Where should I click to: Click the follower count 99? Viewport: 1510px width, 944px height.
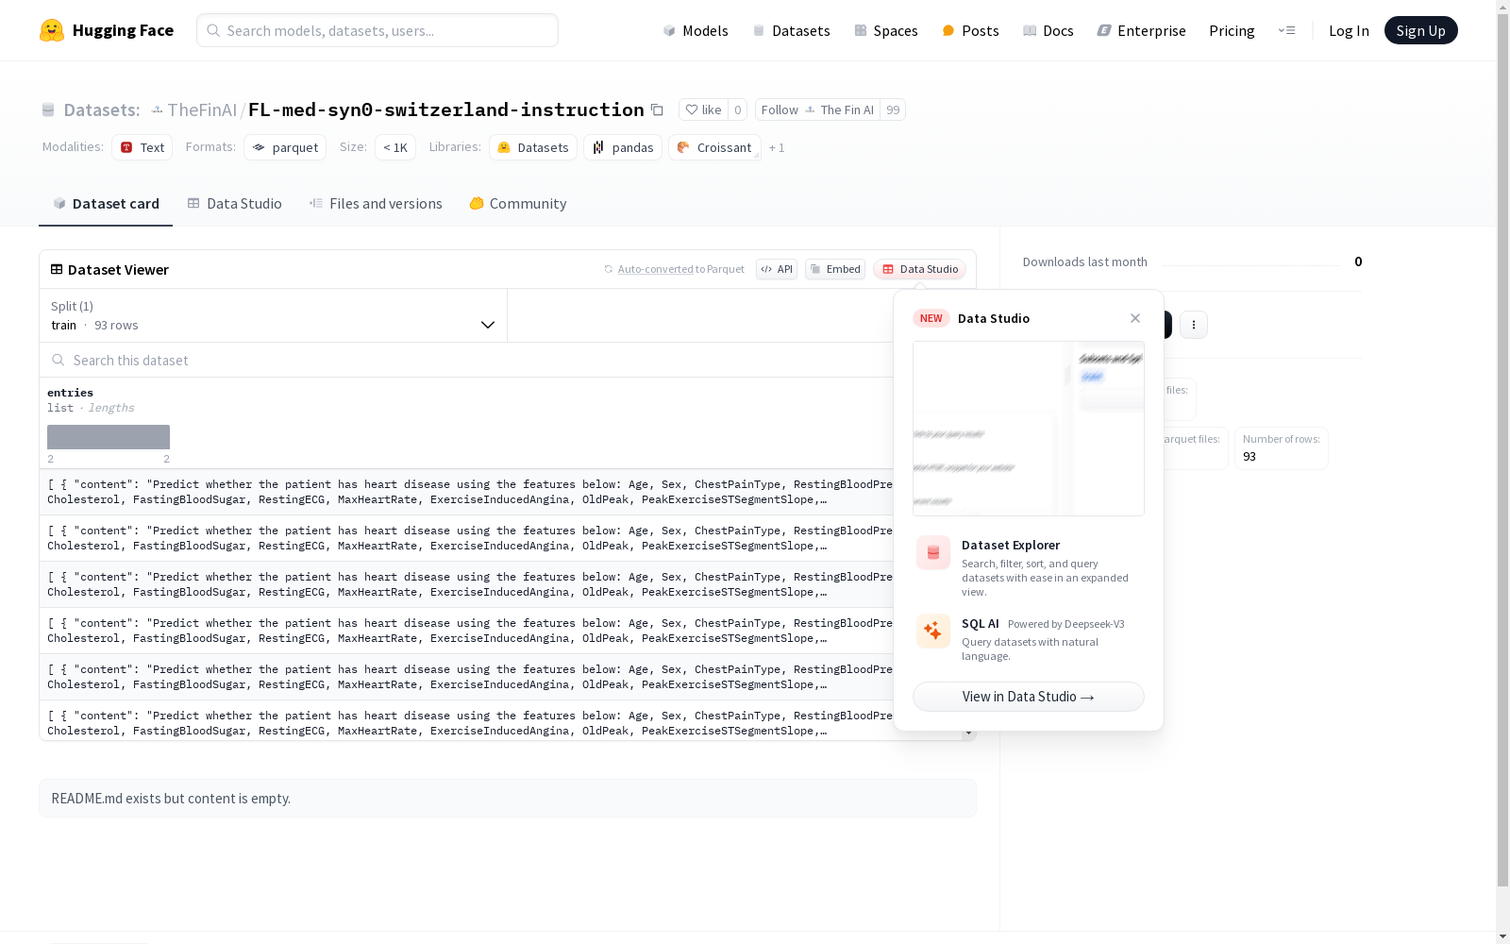click(893, 110)
